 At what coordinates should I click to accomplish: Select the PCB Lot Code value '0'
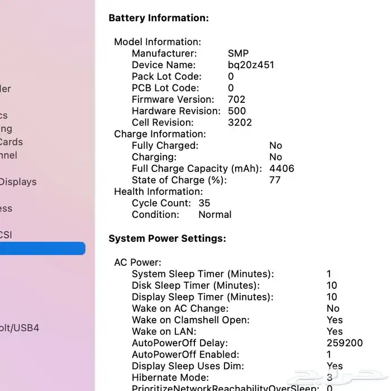pyautogui.click(x=231, y=88)
